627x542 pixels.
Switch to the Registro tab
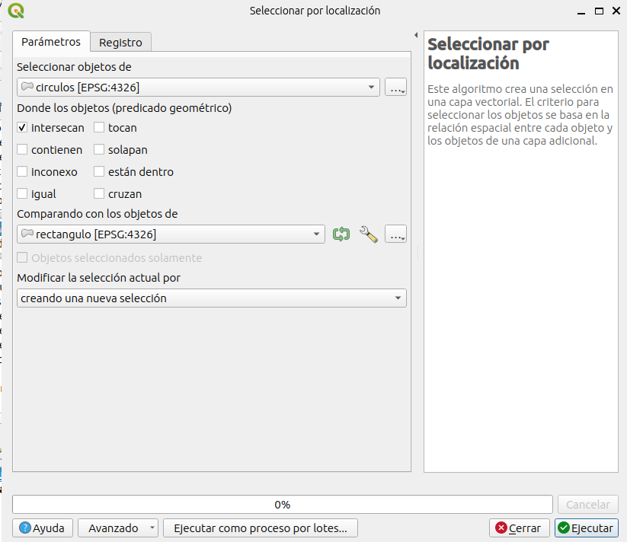click(x=120, y=42)
